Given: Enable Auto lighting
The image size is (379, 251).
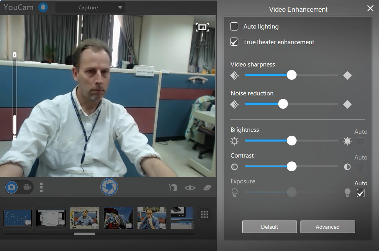Looking at the screenshot, I should [234, 27].
